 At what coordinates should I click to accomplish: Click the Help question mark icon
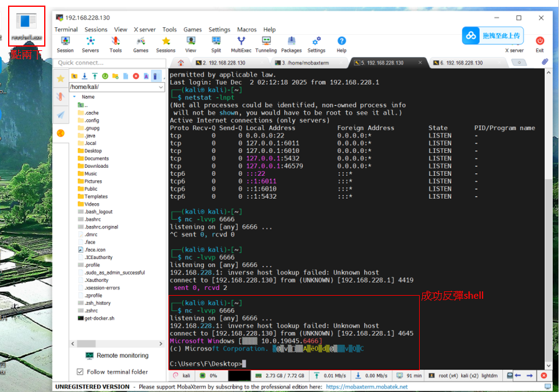coord(341,45)
